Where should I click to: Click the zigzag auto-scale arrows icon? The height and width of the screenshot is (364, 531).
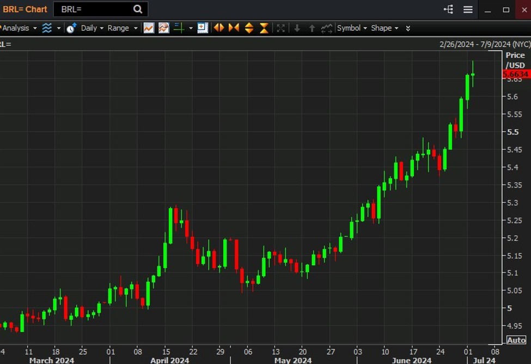coord(326,28)
